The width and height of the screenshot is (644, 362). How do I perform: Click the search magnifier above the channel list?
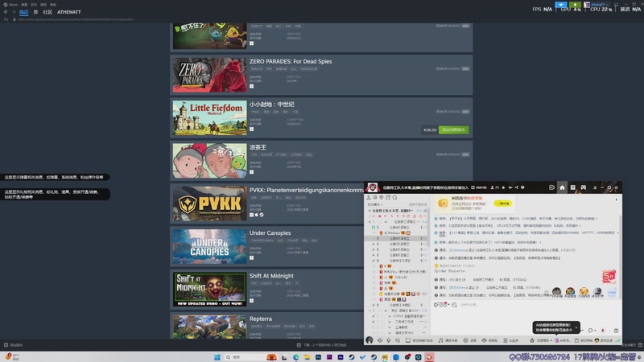pyautogui.click(x=394, y=197)
